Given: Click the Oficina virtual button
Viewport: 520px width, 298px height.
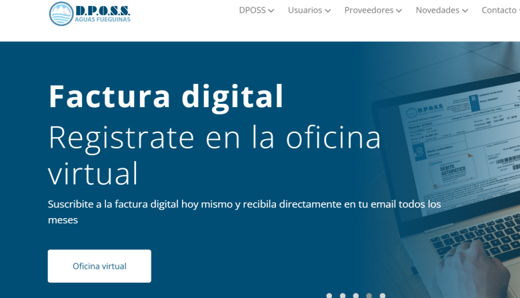Looking at the screenshot, I should pos(99,266).
